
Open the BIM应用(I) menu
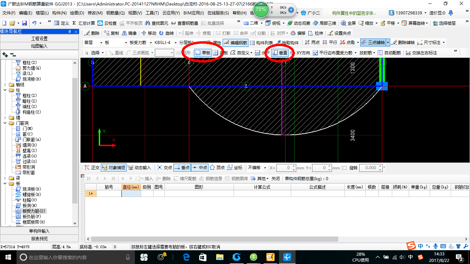[193, 13]
